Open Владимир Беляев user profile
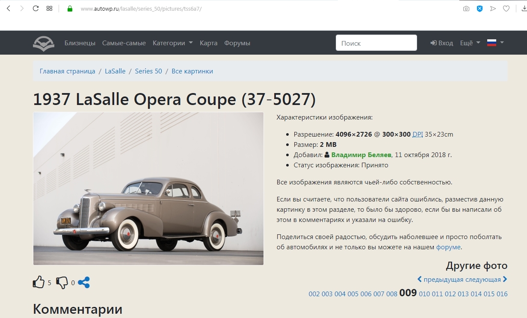The image size is (527, 318). pos(361,155)
